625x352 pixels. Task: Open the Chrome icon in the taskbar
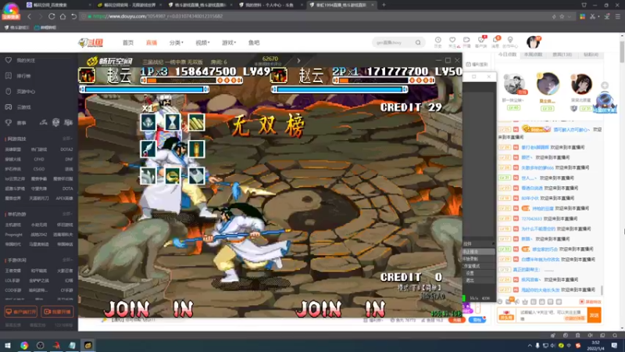click(x=24, y=345)
